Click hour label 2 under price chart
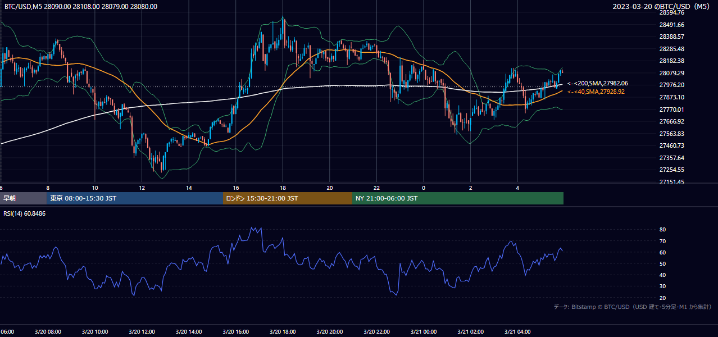718x337 pixels. [x=471, y=188]
